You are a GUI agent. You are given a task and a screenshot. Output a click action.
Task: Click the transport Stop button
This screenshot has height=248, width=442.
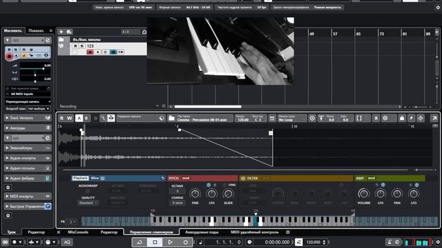click(x=155, y=242)
